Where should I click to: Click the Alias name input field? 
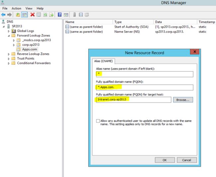145,74
